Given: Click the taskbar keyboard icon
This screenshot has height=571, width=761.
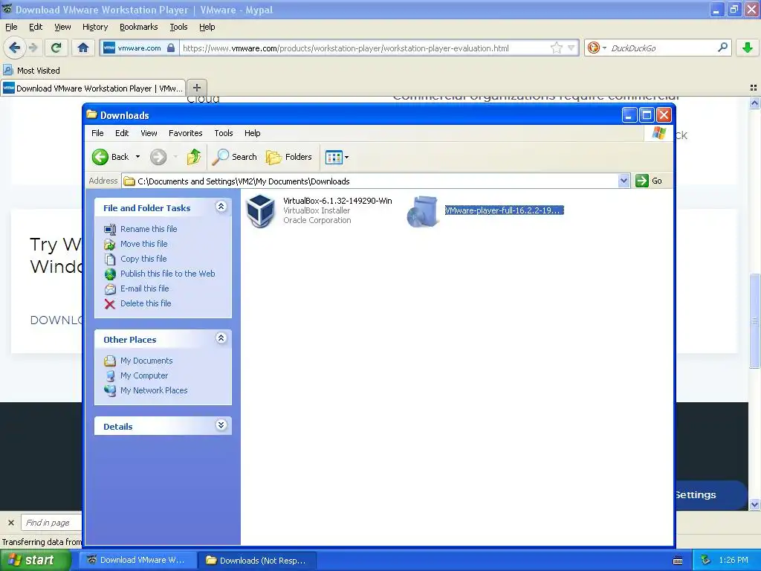Looking at the screenshot, I should click(678, 561).
